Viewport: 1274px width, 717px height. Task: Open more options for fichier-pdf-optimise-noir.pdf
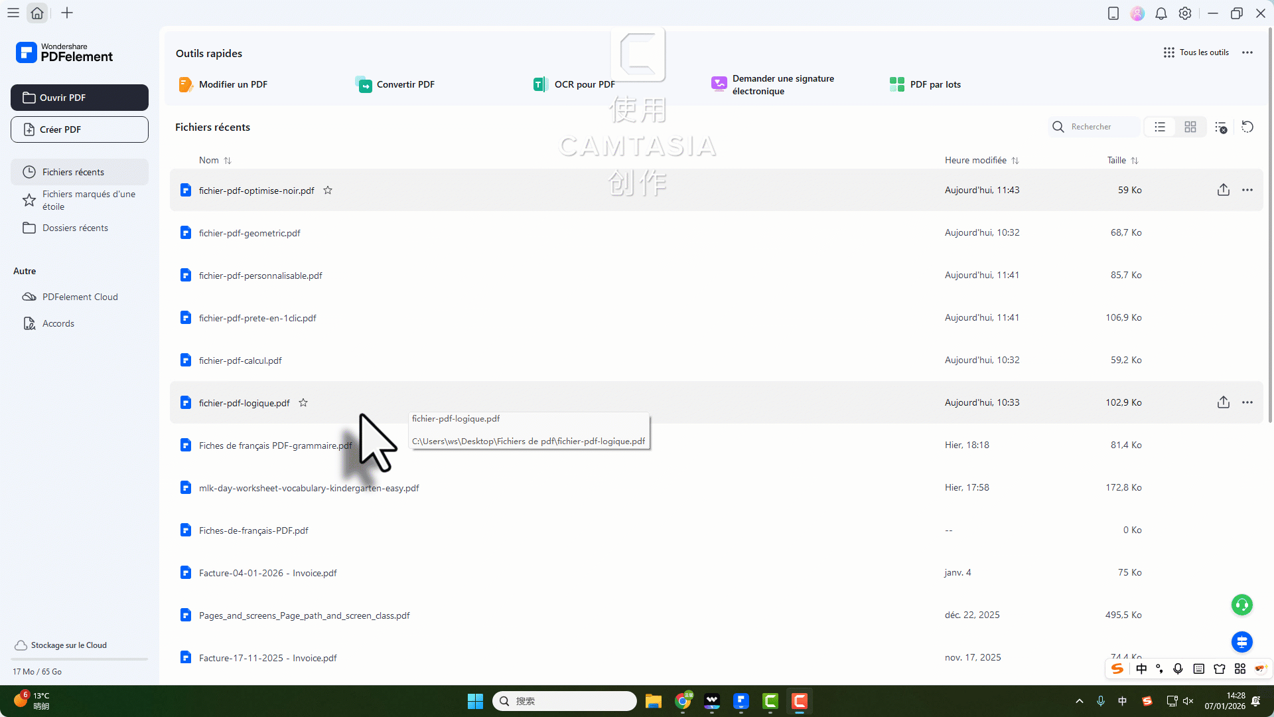pos(1247,190)
